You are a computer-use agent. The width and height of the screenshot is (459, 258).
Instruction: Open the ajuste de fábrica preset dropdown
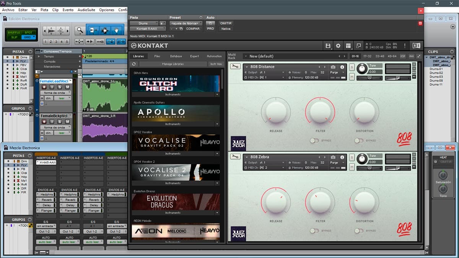pyautogui.click(x=186, y=23)
